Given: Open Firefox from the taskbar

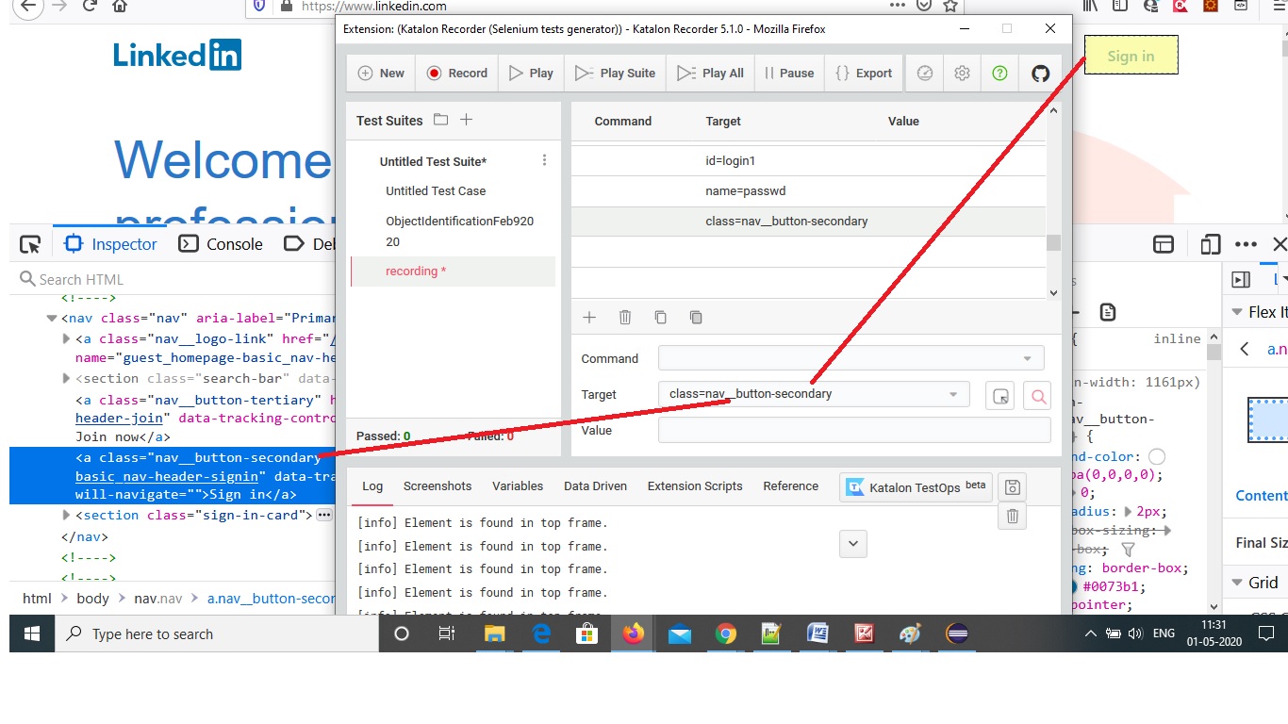Looking at the screenshot, I should pyautogui.click(x=633, y=633).
